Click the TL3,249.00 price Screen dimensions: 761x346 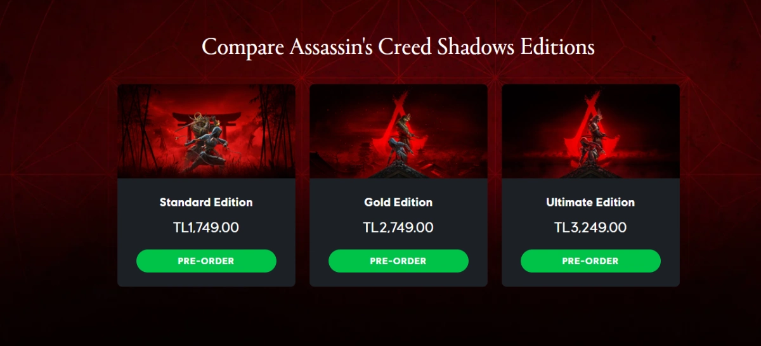click(x=590, y=227)
